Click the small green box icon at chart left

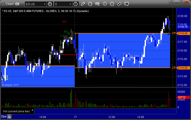click(5, 77)
